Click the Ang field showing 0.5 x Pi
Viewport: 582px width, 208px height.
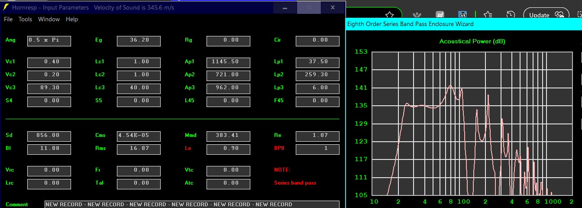point(49,41)
